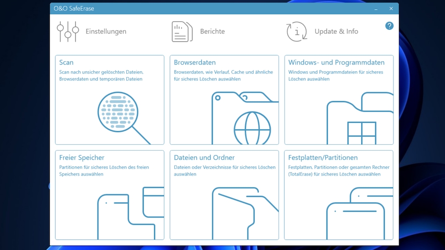Select the Update & Info text label
Viewport: 445px width, 250px height.
point(336,31)
